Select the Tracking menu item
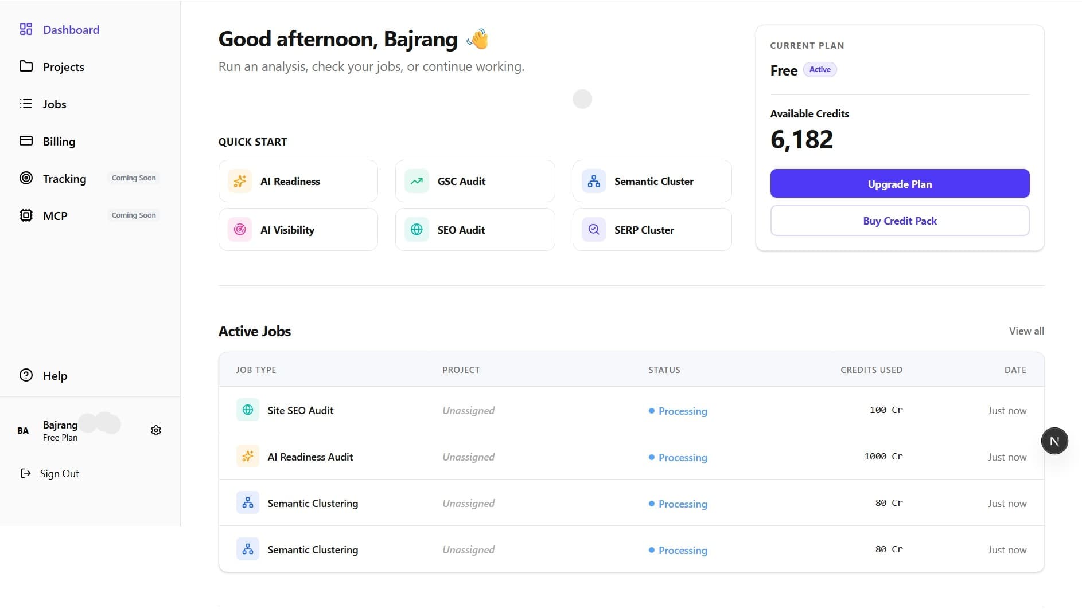 click(65, 179)
